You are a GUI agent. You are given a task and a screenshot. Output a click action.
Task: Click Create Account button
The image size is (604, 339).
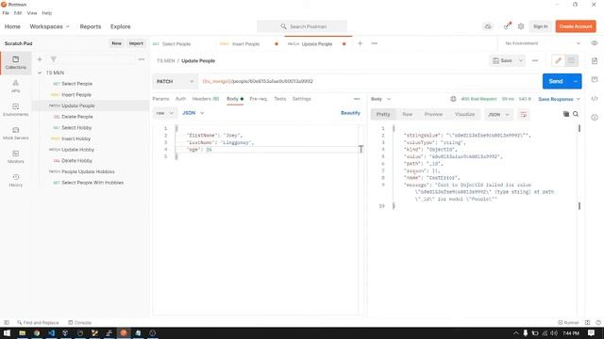point(576,26)
